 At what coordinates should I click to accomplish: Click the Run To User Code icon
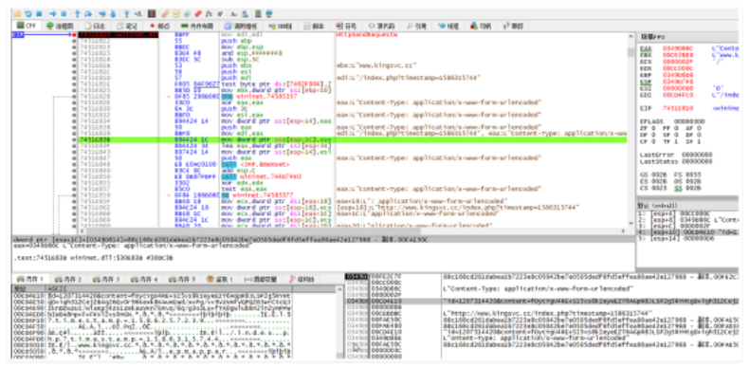pos(138,14)
